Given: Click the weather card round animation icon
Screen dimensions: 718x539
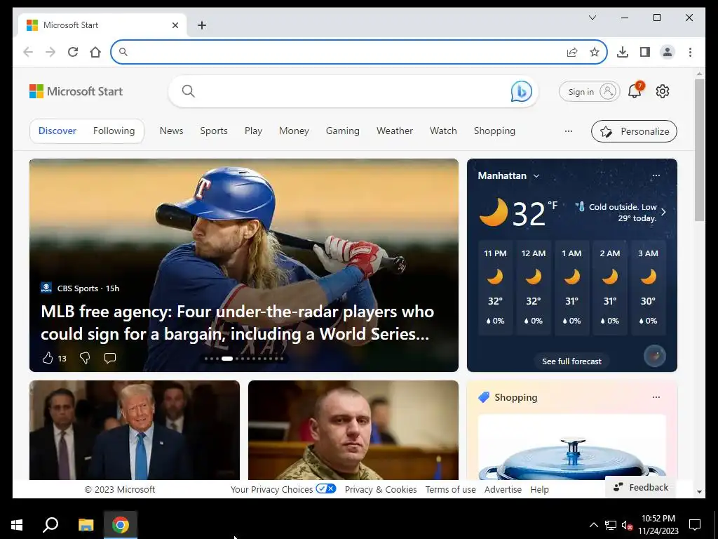Looking at the screenshot, I should 655,356.
